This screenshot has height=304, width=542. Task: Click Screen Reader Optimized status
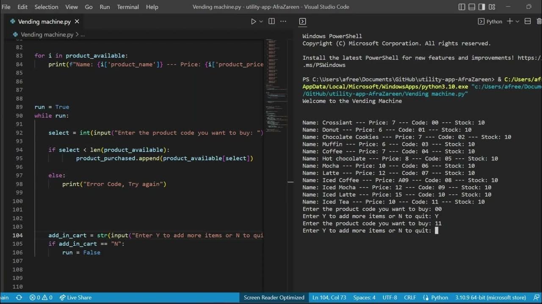[x=274, y=297]
